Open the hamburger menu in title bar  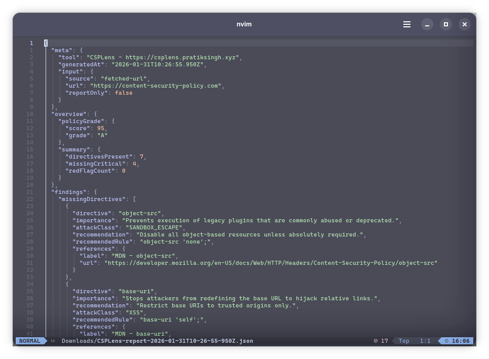click(407, 24)
